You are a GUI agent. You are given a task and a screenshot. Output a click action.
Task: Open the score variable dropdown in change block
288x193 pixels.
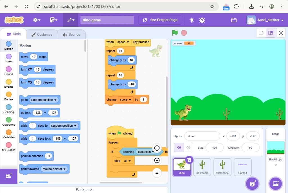point(126,99)
